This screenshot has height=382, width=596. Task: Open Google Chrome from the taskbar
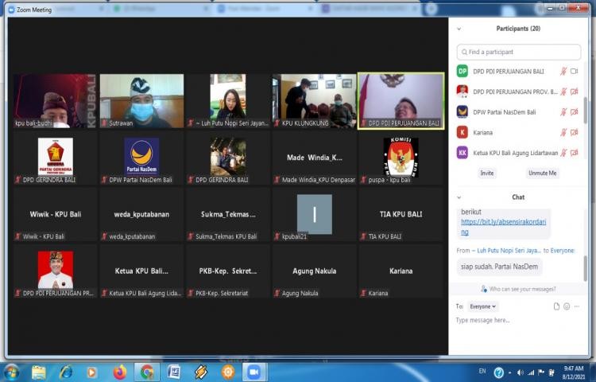click(x=147, y=372)
